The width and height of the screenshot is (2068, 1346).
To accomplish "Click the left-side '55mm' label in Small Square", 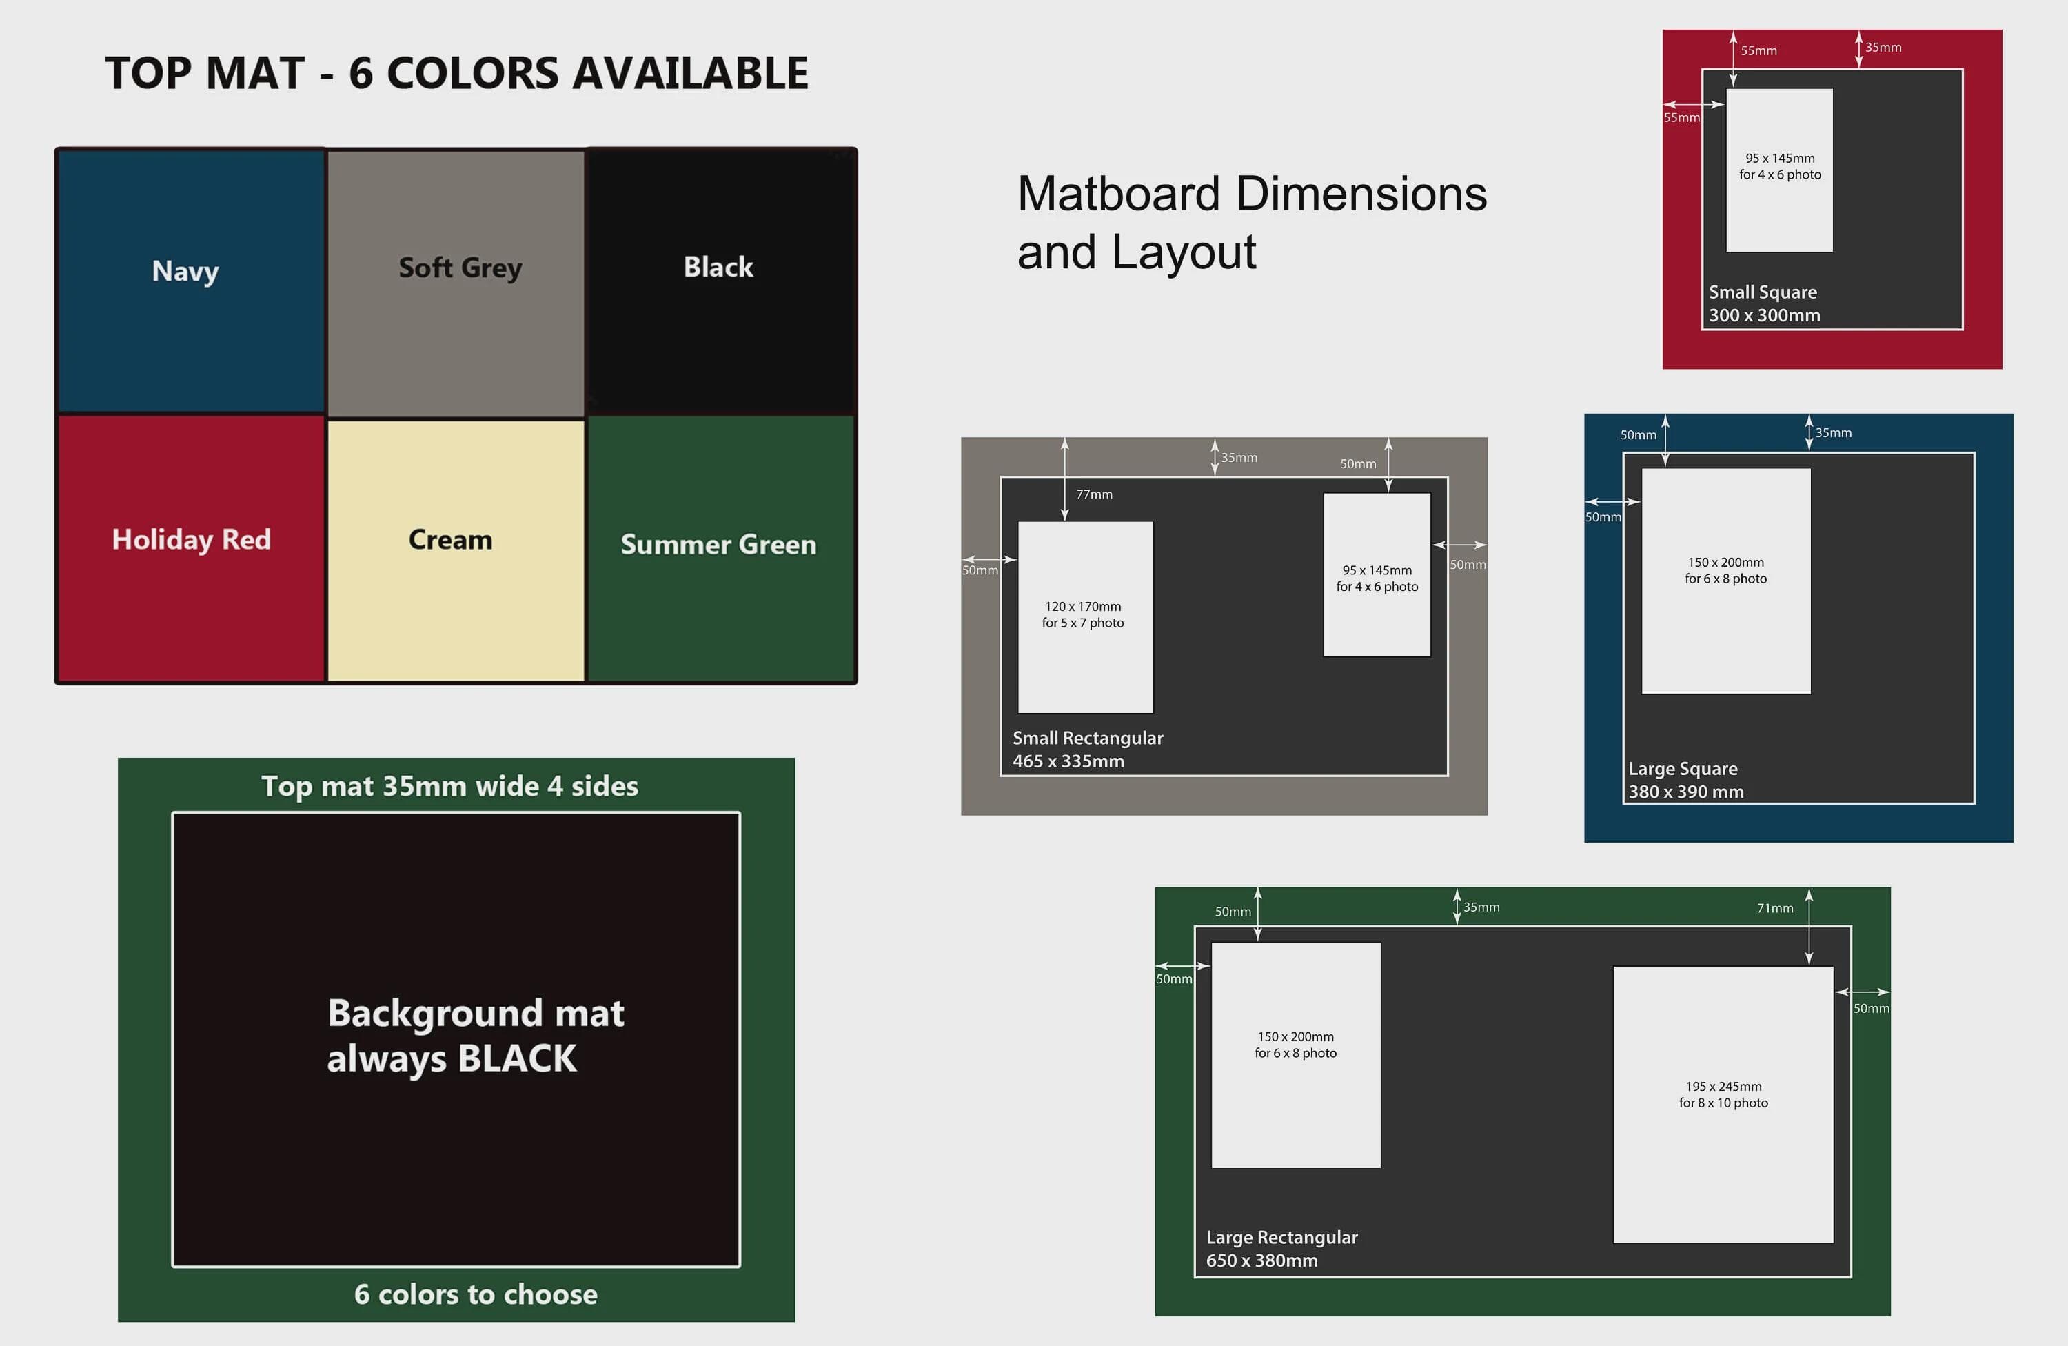I will click(x=1681, y=118).
